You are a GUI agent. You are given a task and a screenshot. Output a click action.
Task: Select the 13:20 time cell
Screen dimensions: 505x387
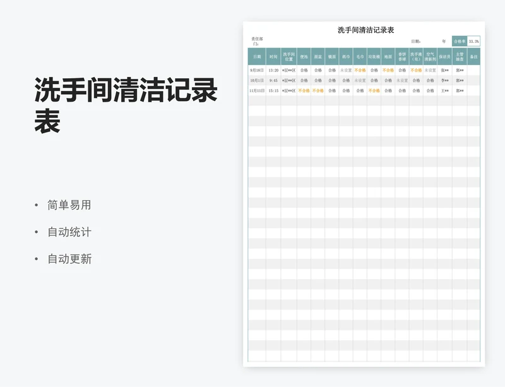(x=273, y=70)
